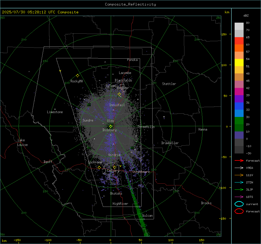Screen dimensions: 261x244
Task: Click the 'HighRiver' town label
Action: click(x=120, y=204)
